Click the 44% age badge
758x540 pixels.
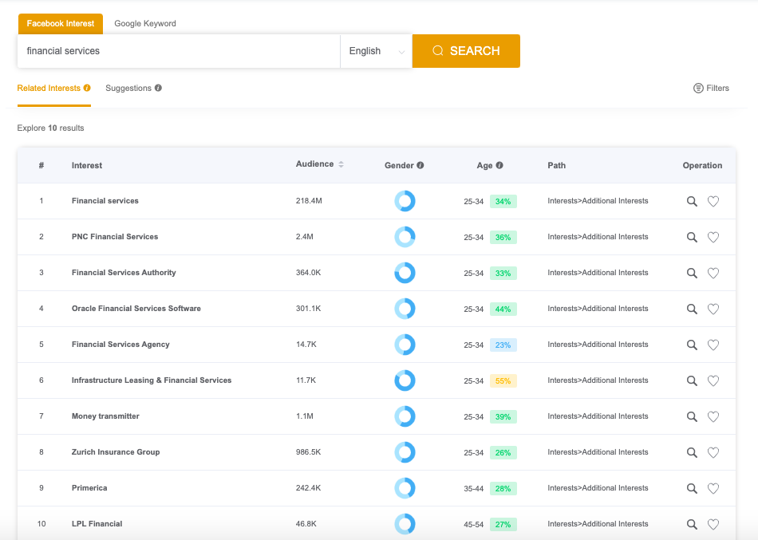(503, 309)
